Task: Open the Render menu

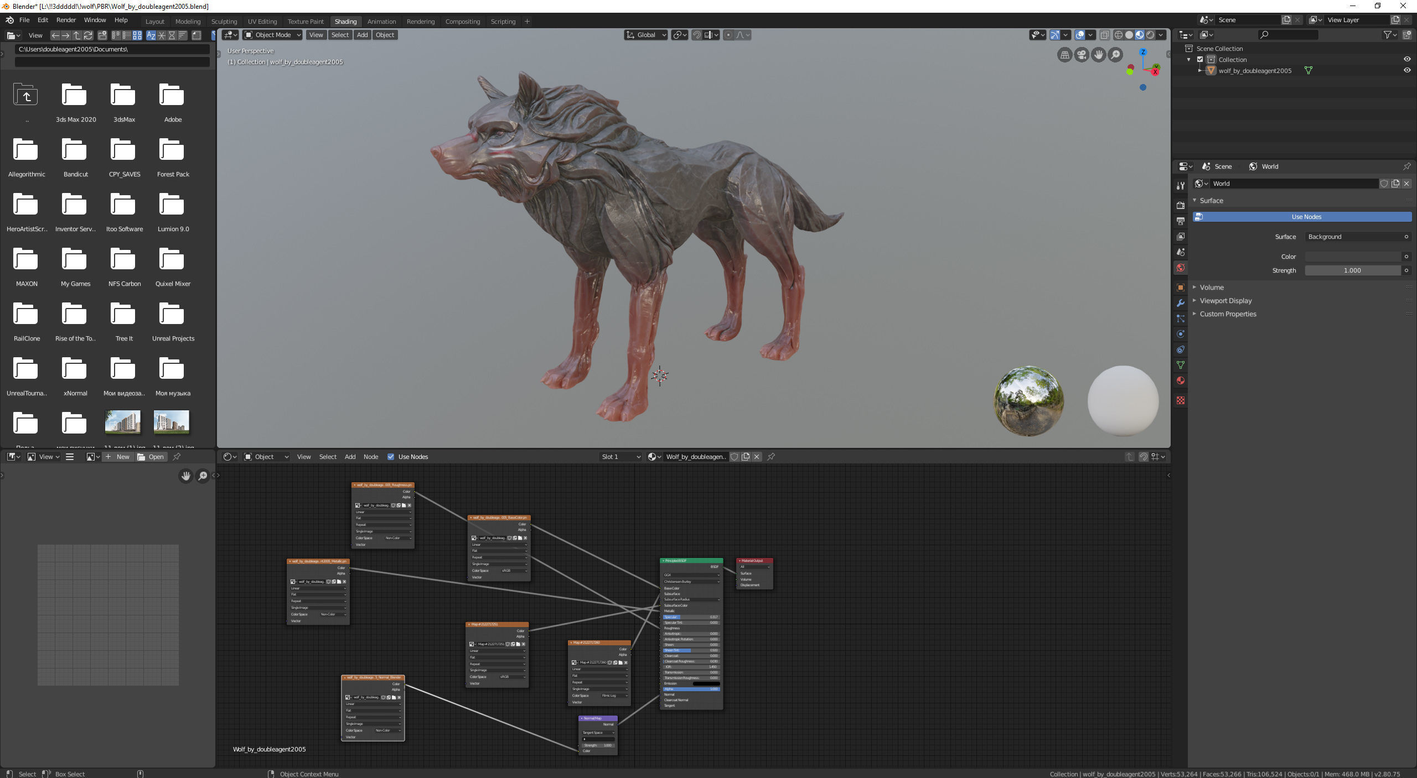Action: pos(66,20)
